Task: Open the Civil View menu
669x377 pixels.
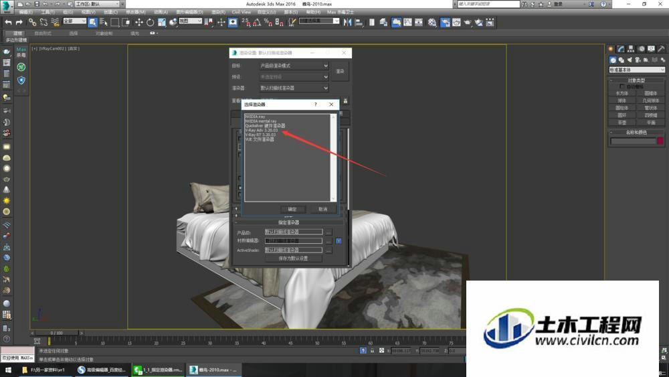Action: pyautogui.click(x=242, y=12)
